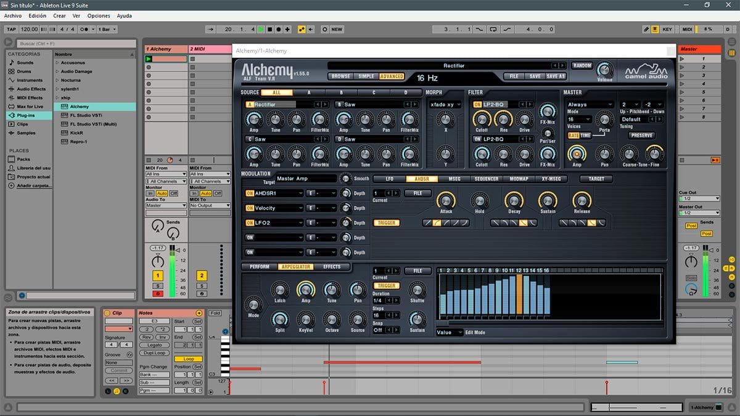
Task: Select the MIDI Effects category icon
Action: (x=11, y=97)
